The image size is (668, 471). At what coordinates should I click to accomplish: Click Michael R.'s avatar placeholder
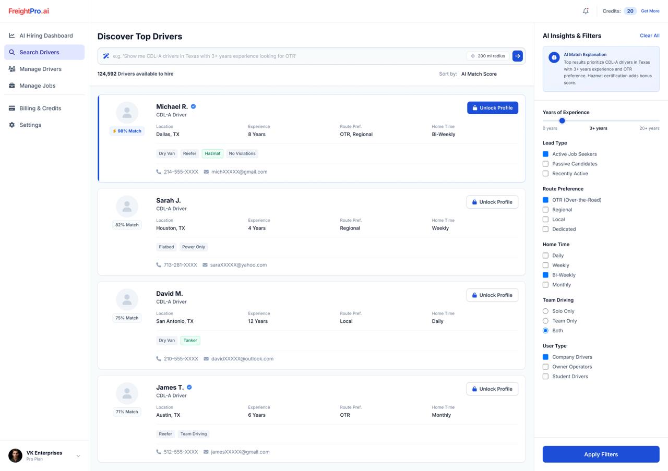pyautogui.click(x=127, y=113)
